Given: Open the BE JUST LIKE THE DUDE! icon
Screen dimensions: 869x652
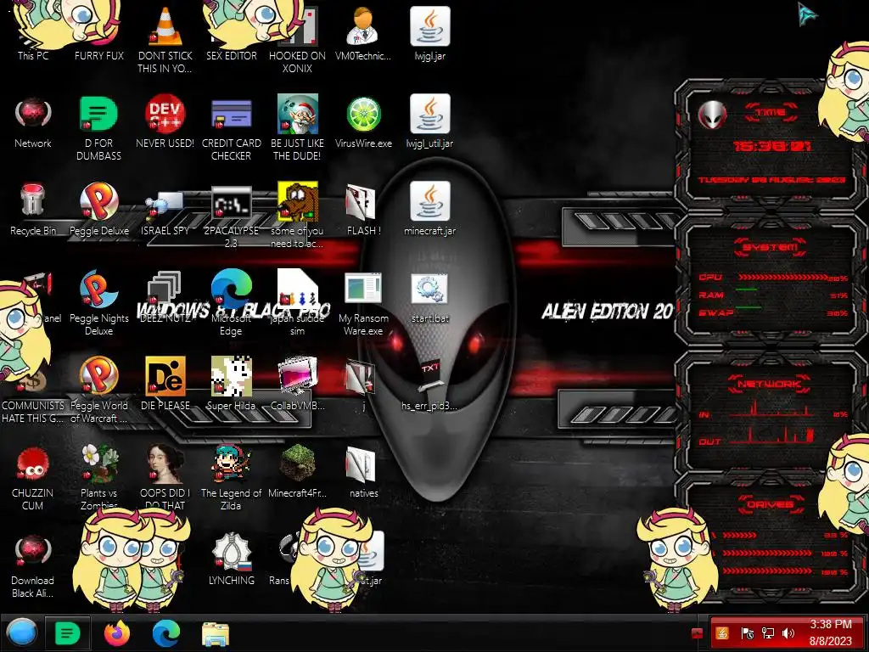Looking at the screenshot, I should [x=298, y=127].
